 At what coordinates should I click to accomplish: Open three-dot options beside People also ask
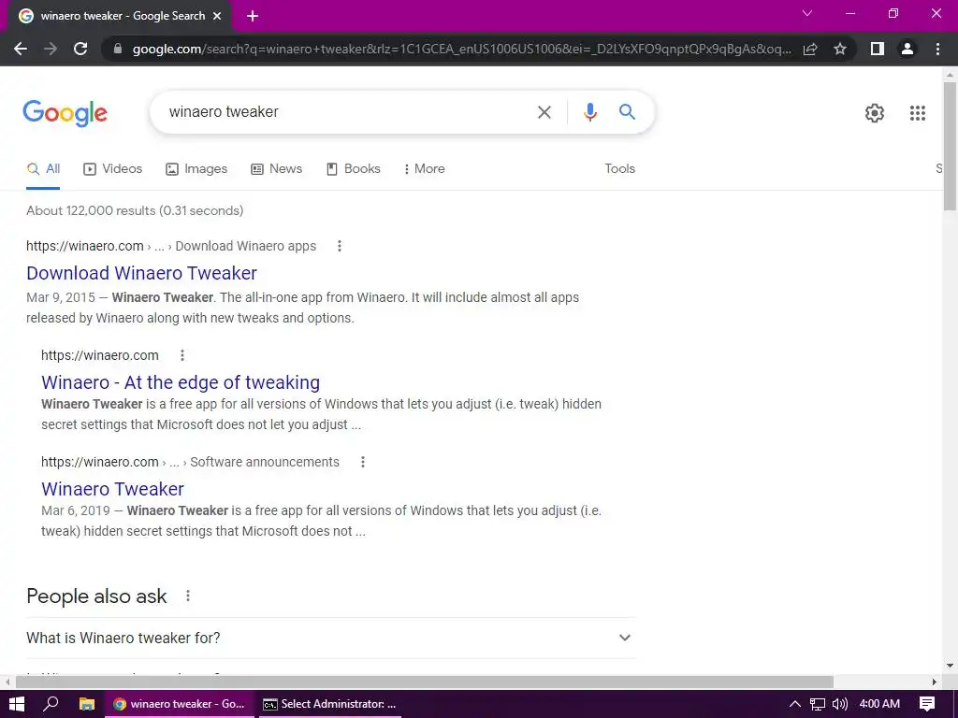(187, 596)
